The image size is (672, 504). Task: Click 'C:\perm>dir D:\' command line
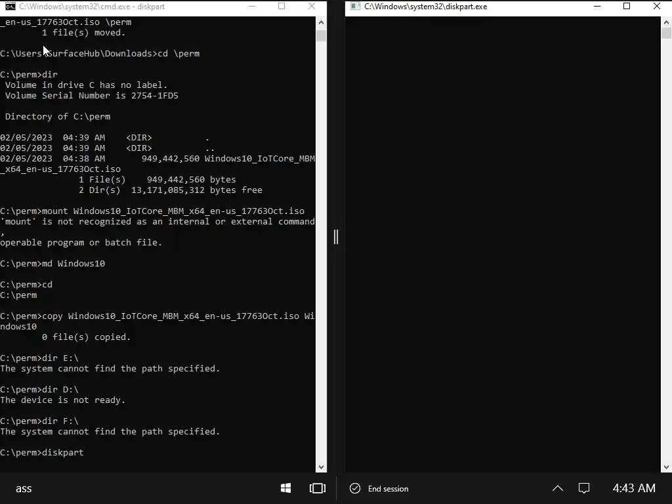coord(39,390)
